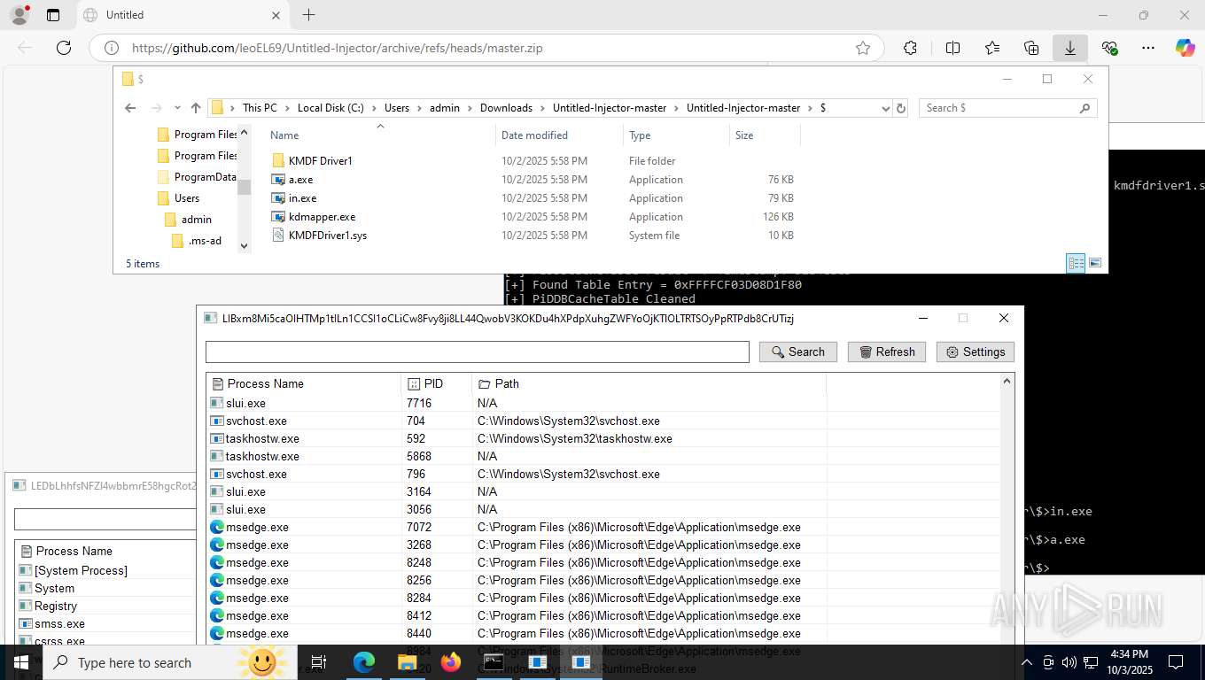Add this page to favorites star
The height and width of the screenshot is (680, 1205).
pyautogui.click(x=862, y=49)
